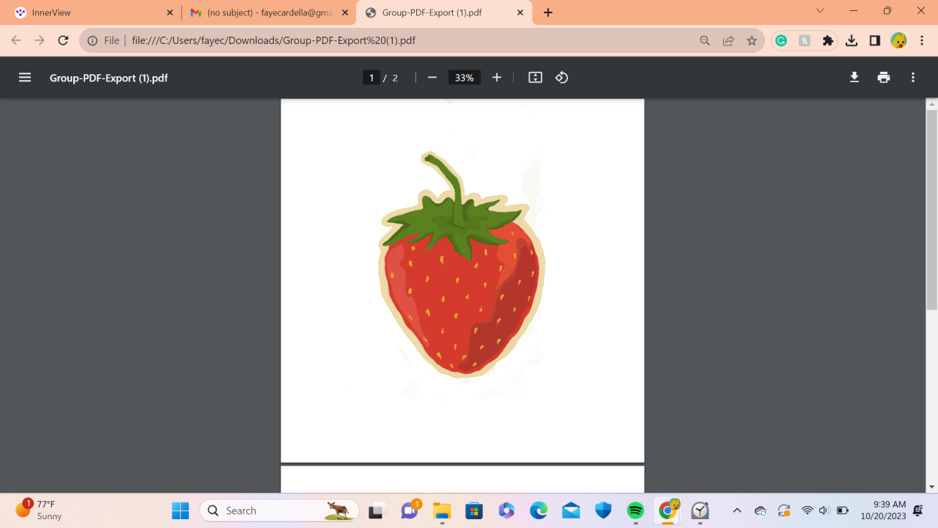Open the Grammarly extension

point(781,41)
